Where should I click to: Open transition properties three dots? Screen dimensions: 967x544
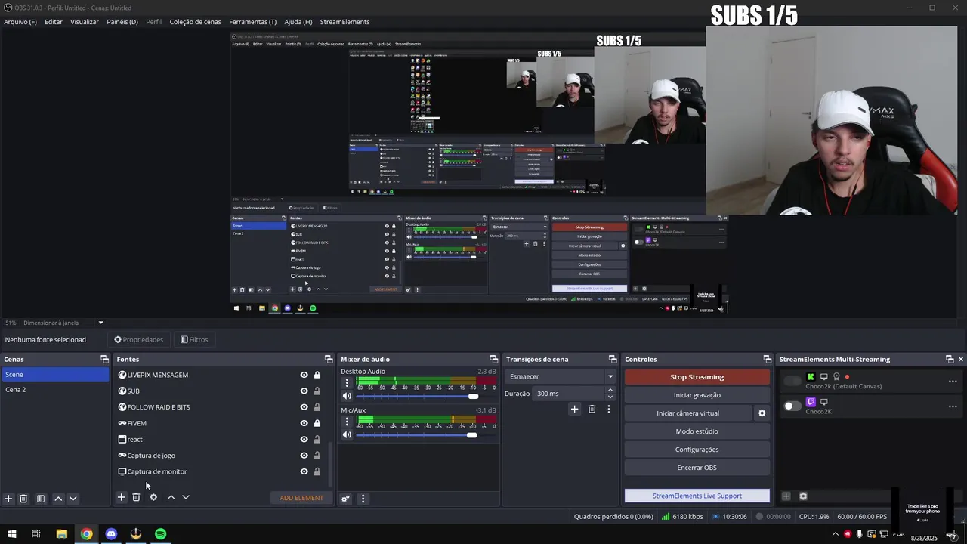(608, 409)
